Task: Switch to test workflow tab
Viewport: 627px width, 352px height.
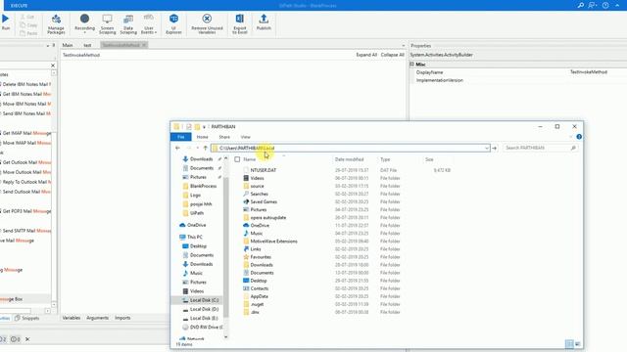Action: [x=87, y=45]
